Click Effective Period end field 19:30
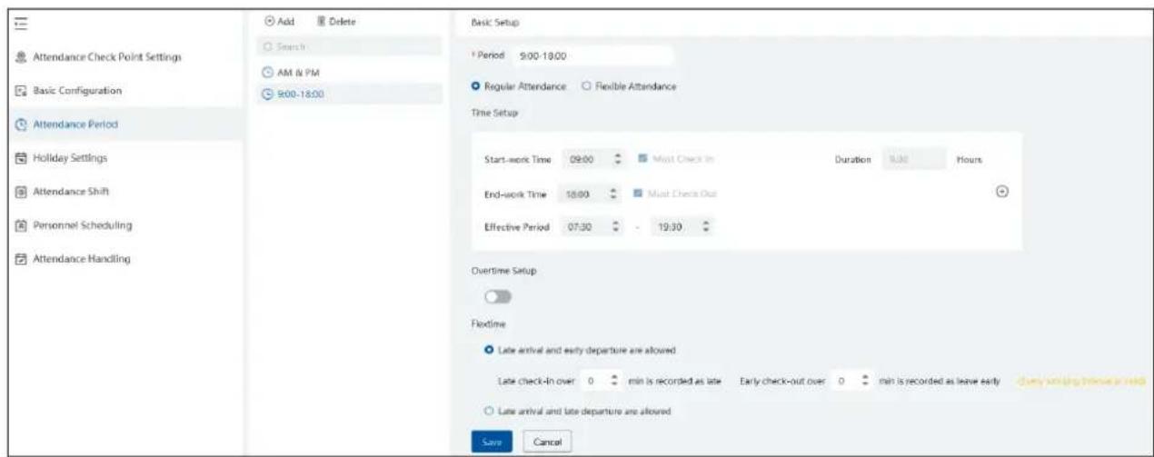Image resolution: width=1154 pixels, height=457 pixels. click(x=681, y=228)
